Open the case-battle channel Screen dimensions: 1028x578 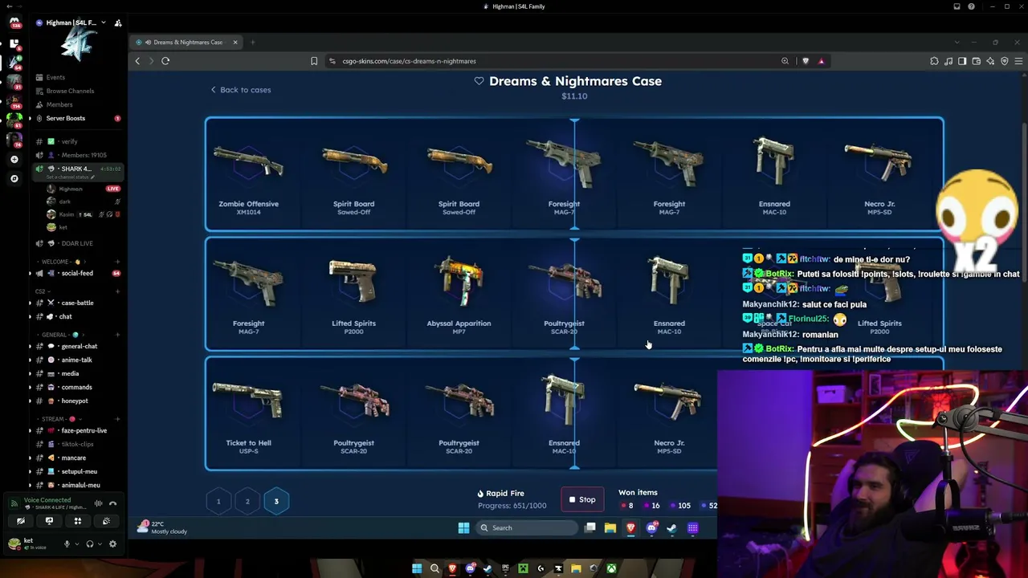(77, 303)
